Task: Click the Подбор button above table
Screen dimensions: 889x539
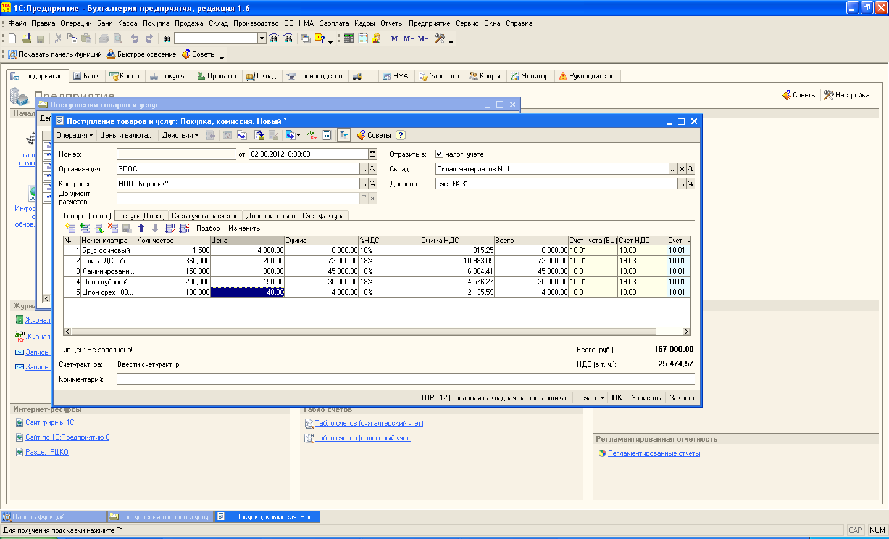Action: 208,228
